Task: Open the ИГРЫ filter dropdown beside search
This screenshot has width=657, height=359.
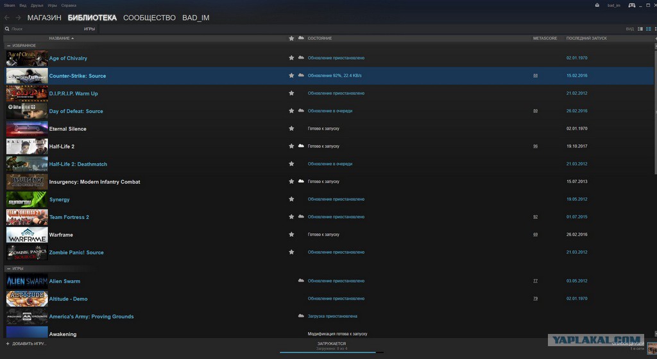Action: coord(89,29)
